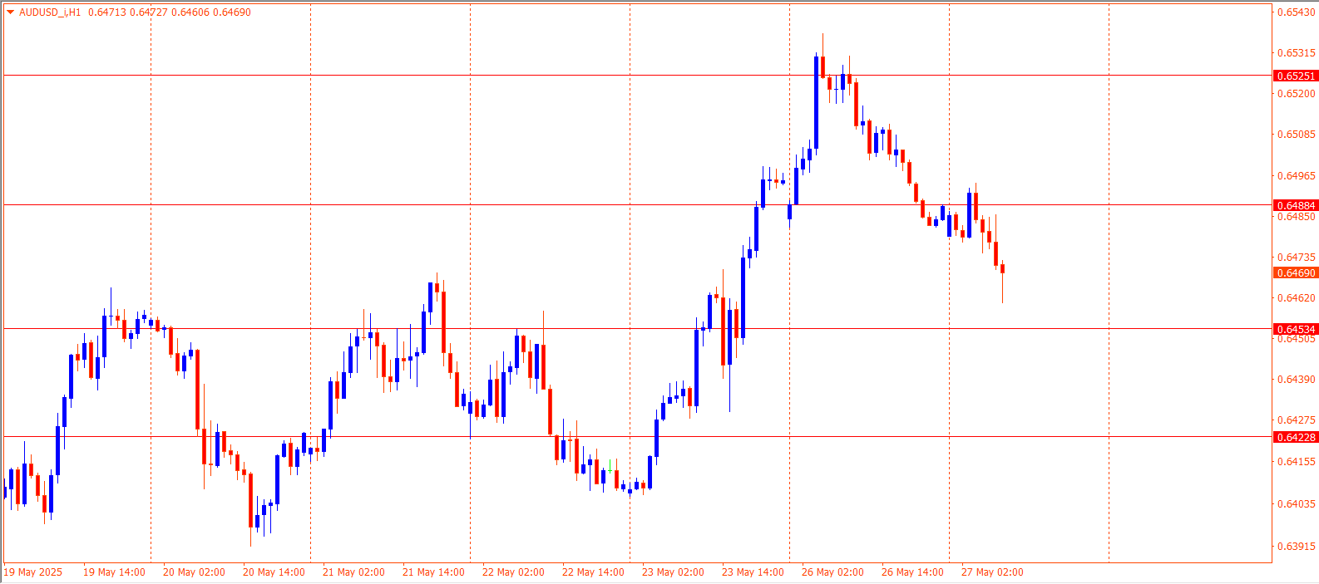This screenshot has height=584, width=1319.
Task: Click the 22 May 02:00 time label
Action: [513, 572]
